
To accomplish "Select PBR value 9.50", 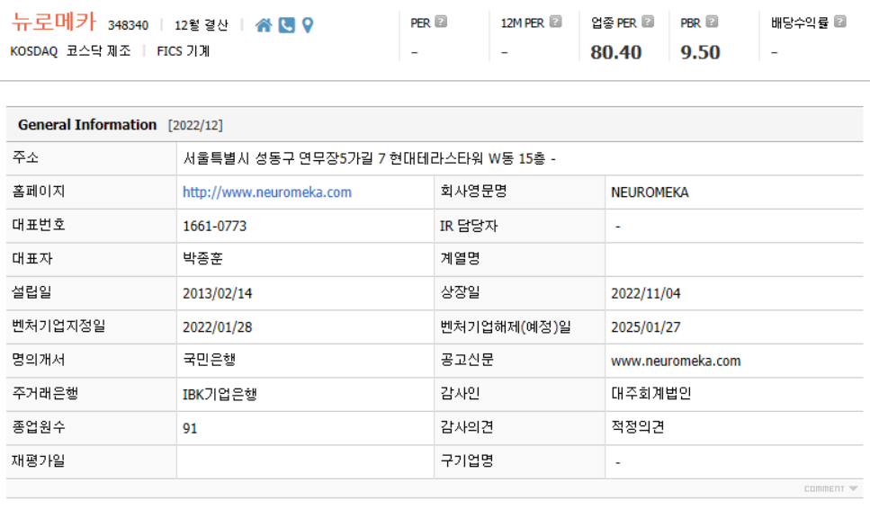I will coord(700,52).
